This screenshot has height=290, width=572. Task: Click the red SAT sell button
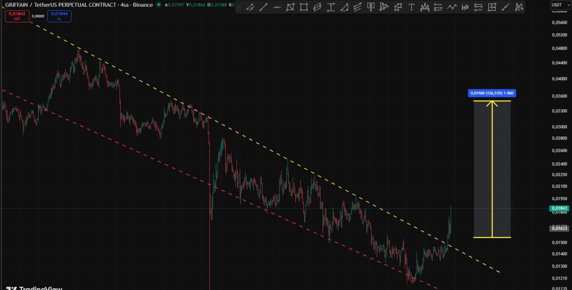[x=17, y=16]
